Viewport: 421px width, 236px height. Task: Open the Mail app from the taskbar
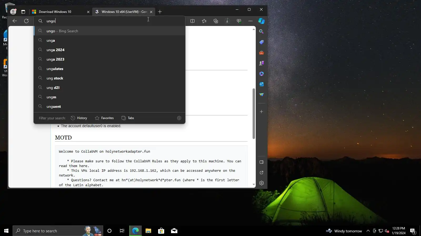(x=174, y=231)
